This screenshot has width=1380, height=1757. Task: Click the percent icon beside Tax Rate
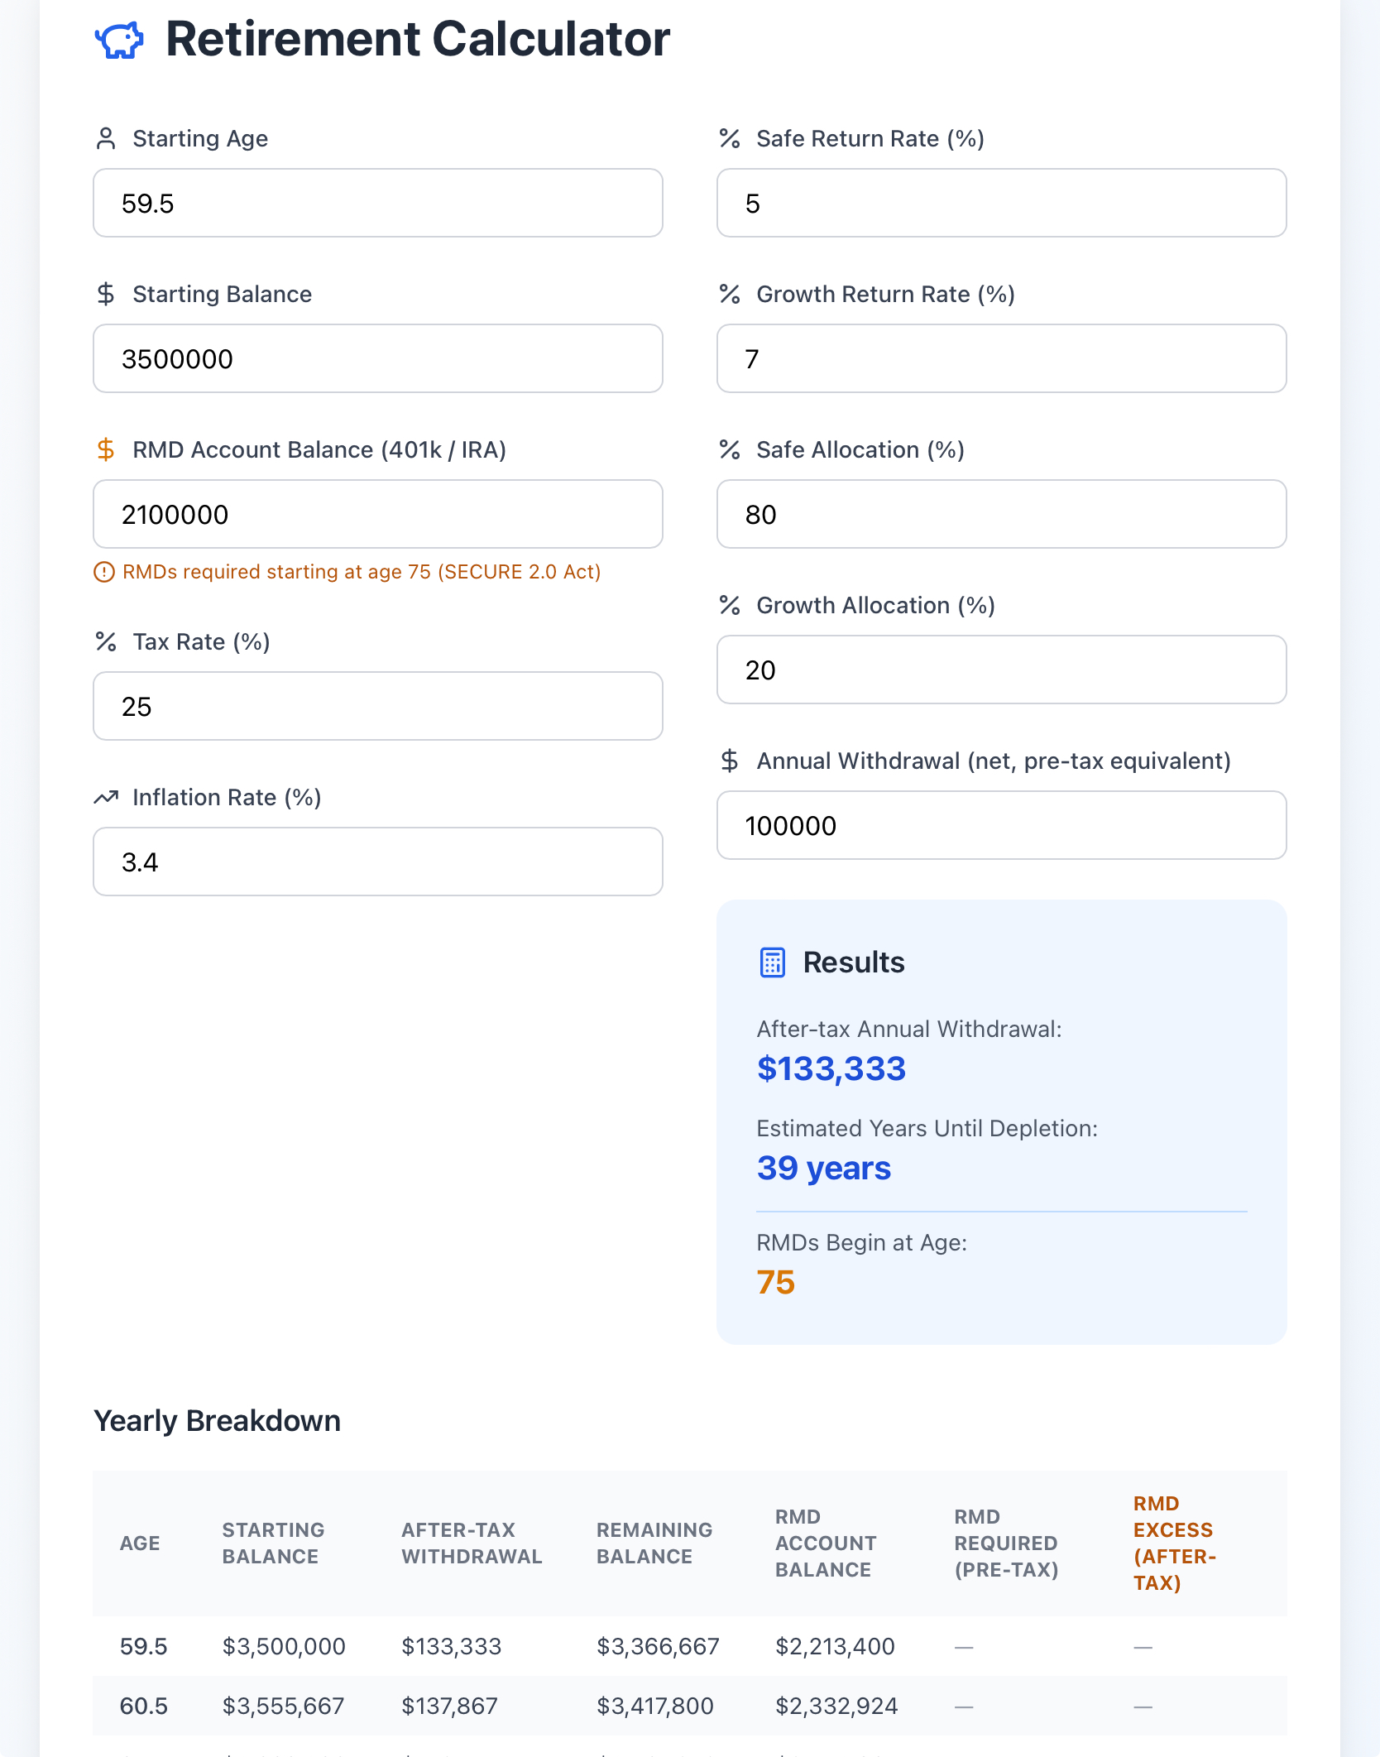point(106,641)
